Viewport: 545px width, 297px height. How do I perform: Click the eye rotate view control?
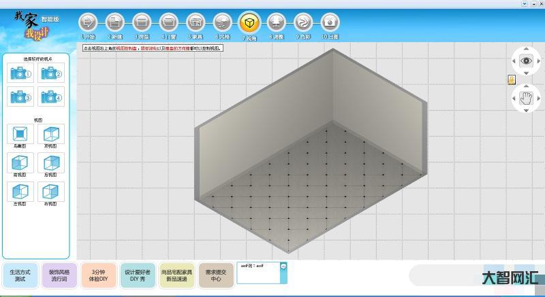coord(526,61)
